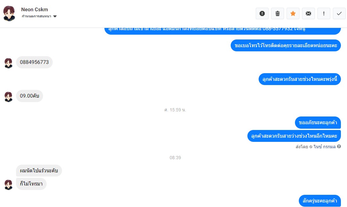Open Neon Cskm profile name
347x207 pixels.
coord(34,10)
